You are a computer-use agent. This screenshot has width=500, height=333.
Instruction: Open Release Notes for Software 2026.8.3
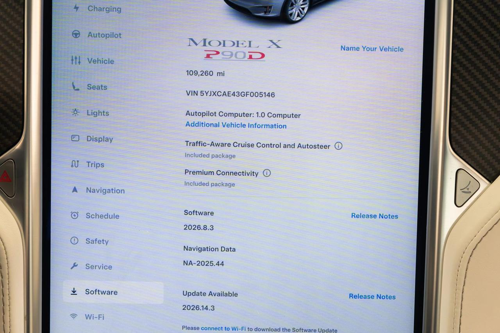pyautogui.click(x=375, y=216)
